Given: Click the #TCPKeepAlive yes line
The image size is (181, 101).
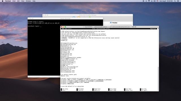Looking at the screenshot, I should point(66,55).
